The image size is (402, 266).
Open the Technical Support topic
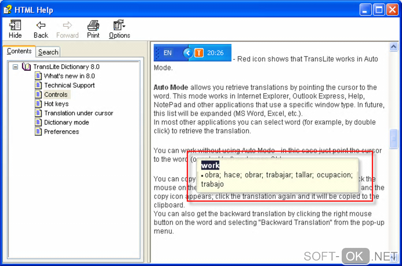pos(69,85)
